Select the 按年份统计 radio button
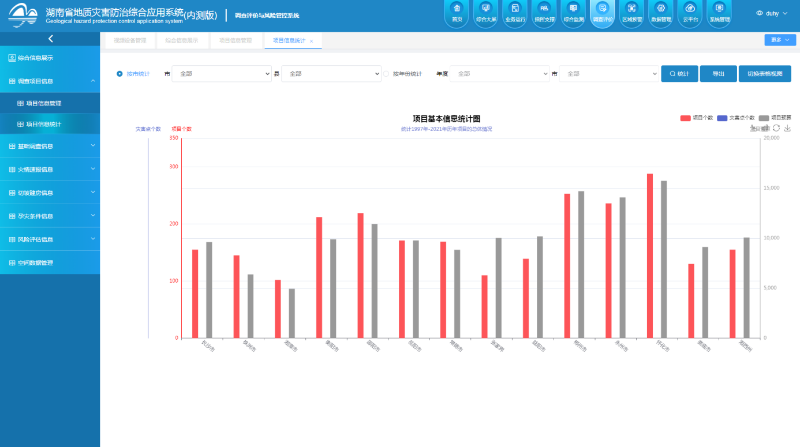This screenshot has width=800, height=447. click(x=387, y=74)
